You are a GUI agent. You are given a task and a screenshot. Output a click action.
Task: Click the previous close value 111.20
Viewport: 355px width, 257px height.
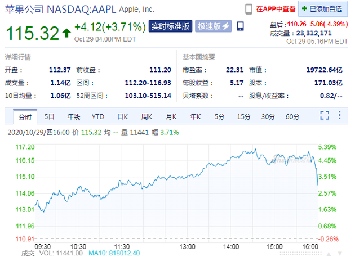[160, 70]
